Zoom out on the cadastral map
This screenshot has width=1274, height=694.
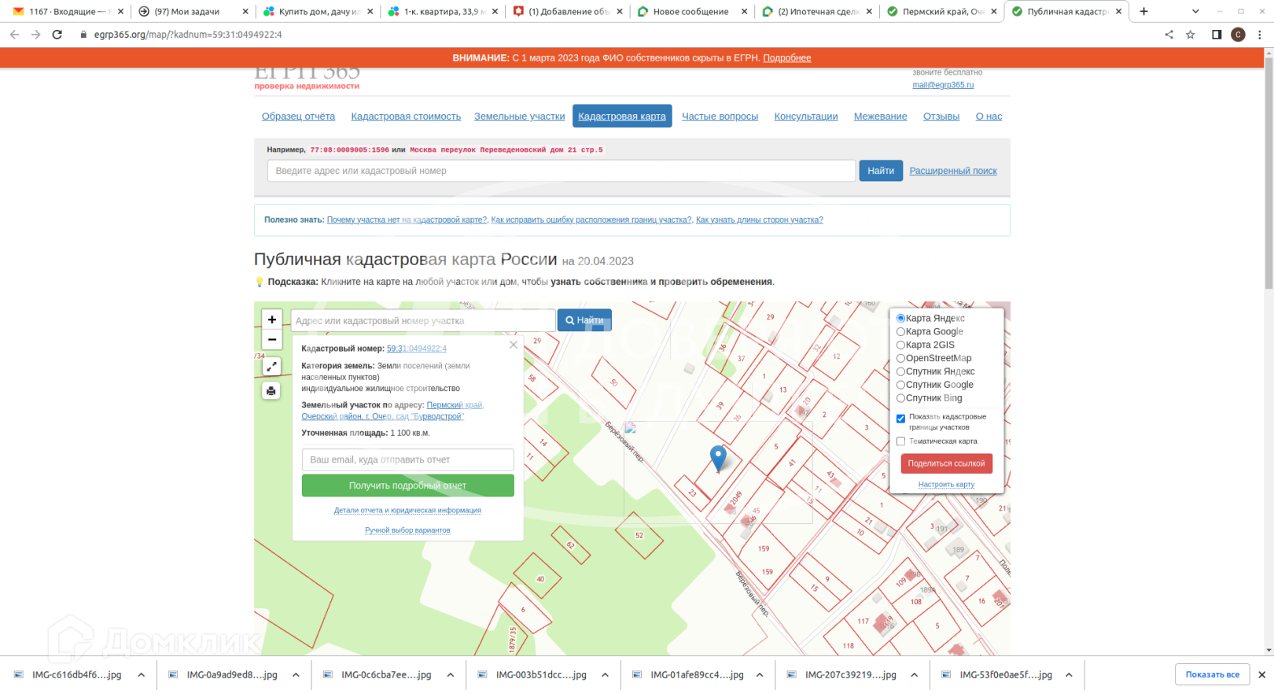point(272,340)
